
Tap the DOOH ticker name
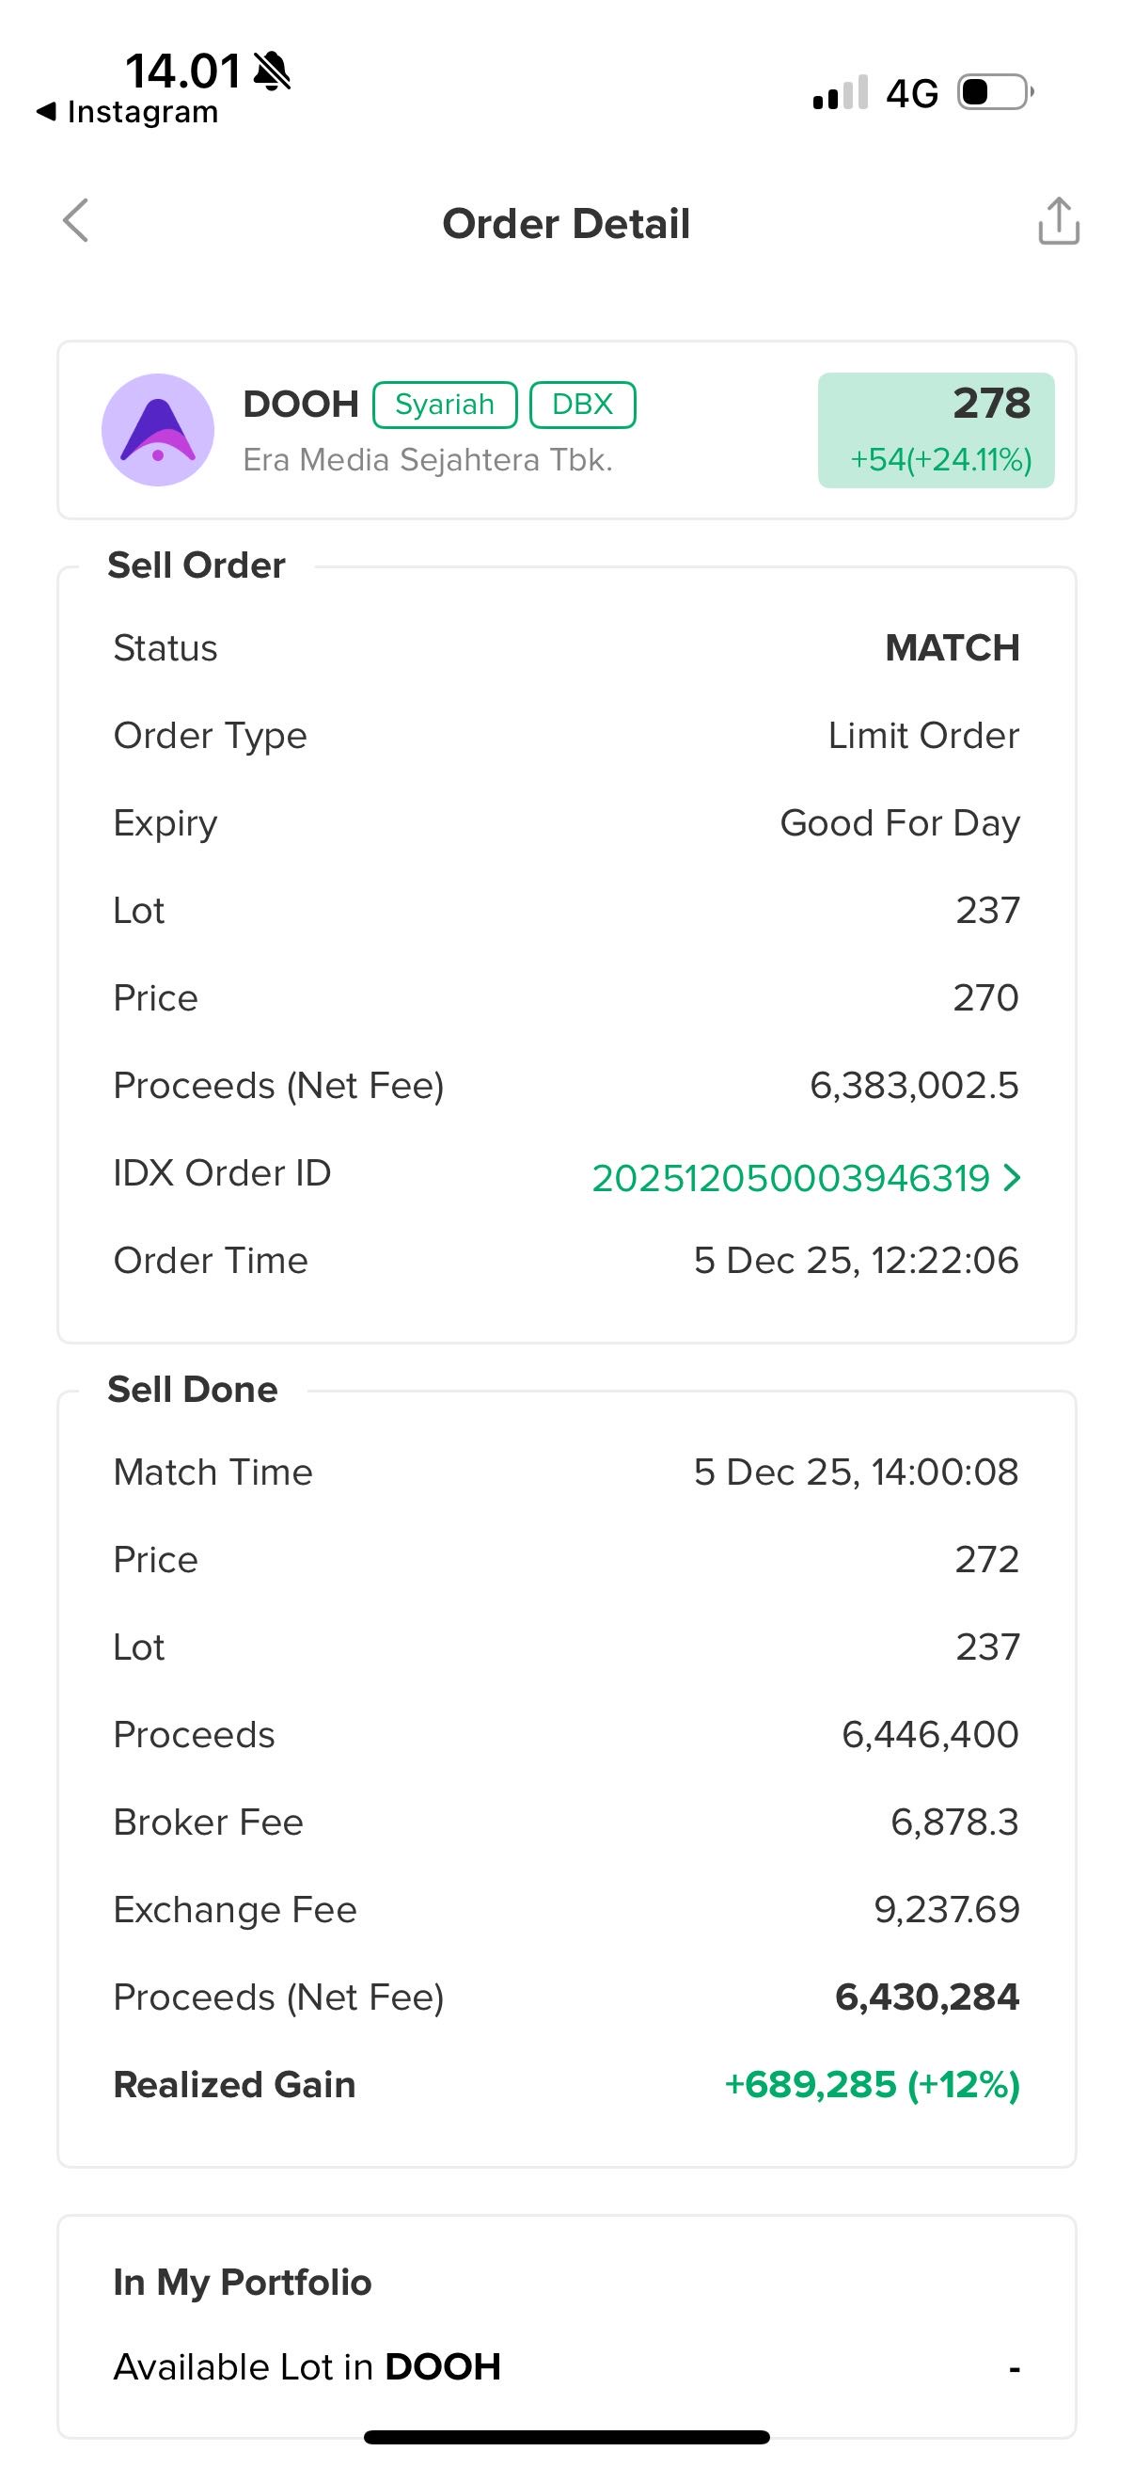click(x=301, y=405)
